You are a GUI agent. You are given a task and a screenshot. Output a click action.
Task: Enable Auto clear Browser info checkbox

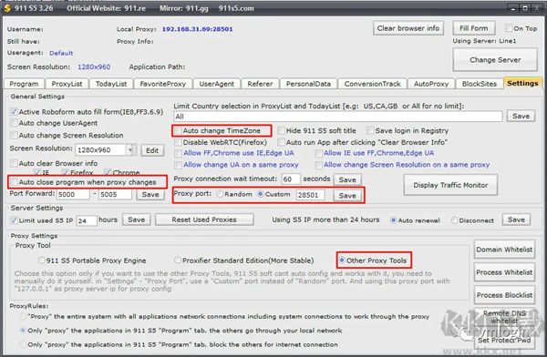tap(14, 163)
